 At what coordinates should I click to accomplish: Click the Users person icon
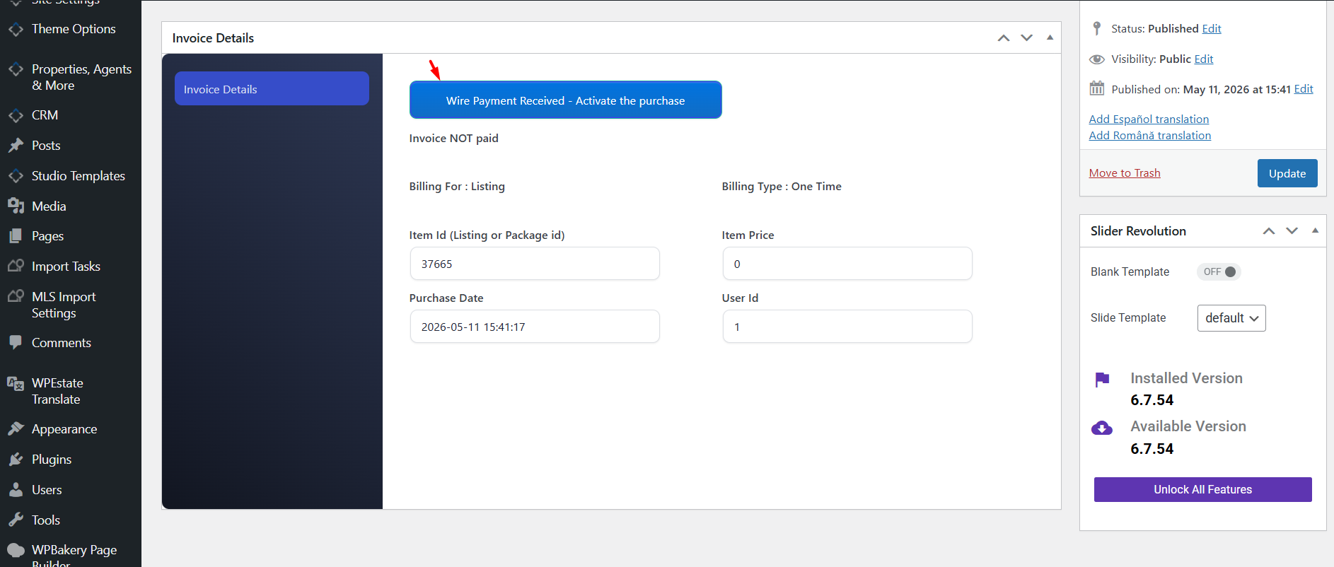pyautogui.click(x=16, y=490)
